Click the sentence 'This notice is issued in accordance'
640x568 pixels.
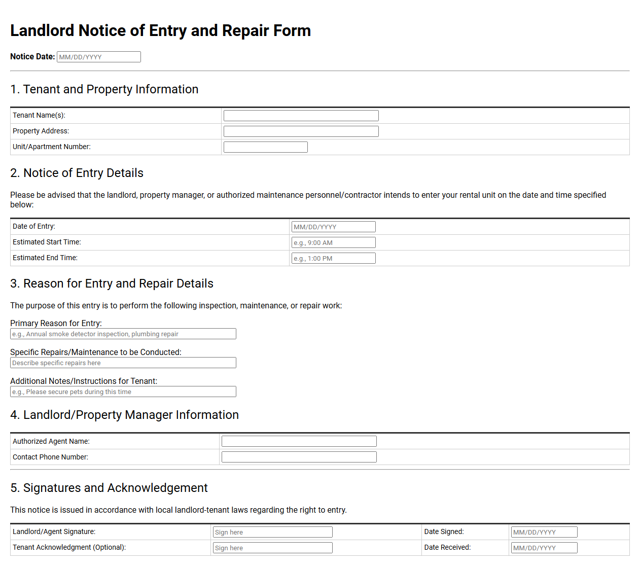179,510
